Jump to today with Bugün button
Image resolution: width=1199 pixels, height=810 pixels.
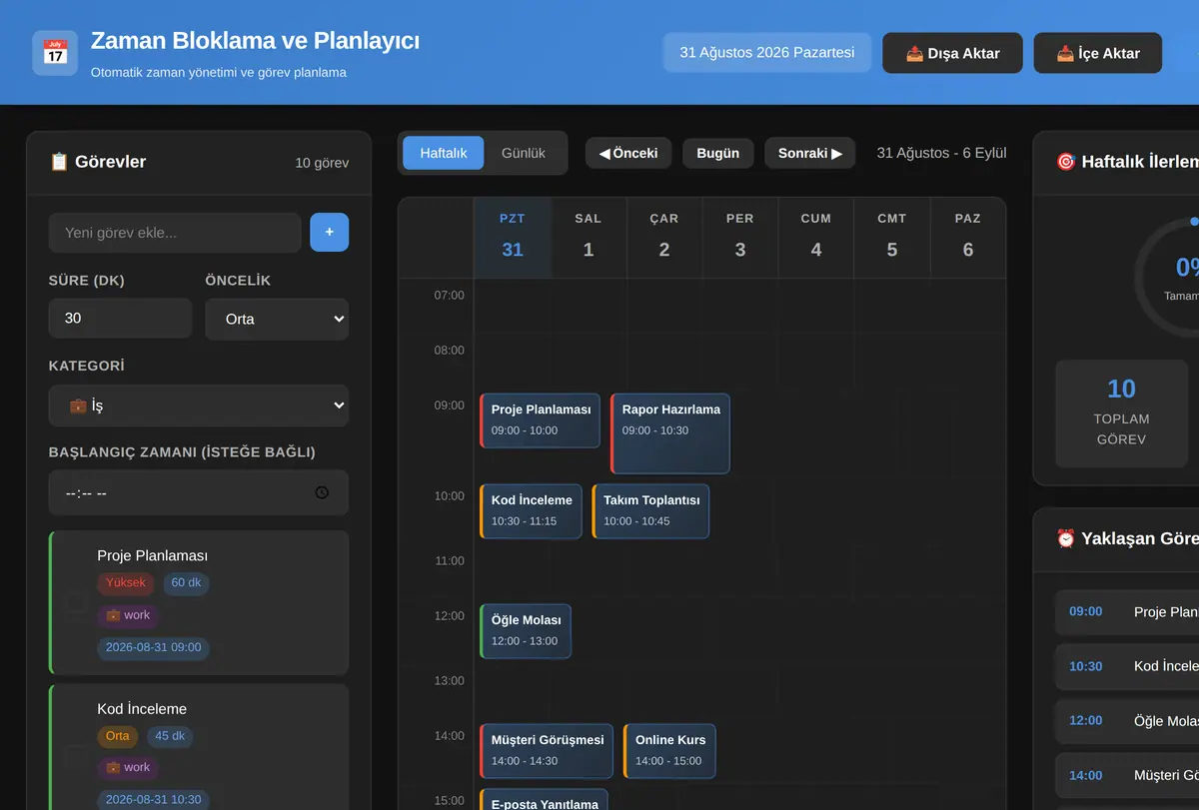718,153
